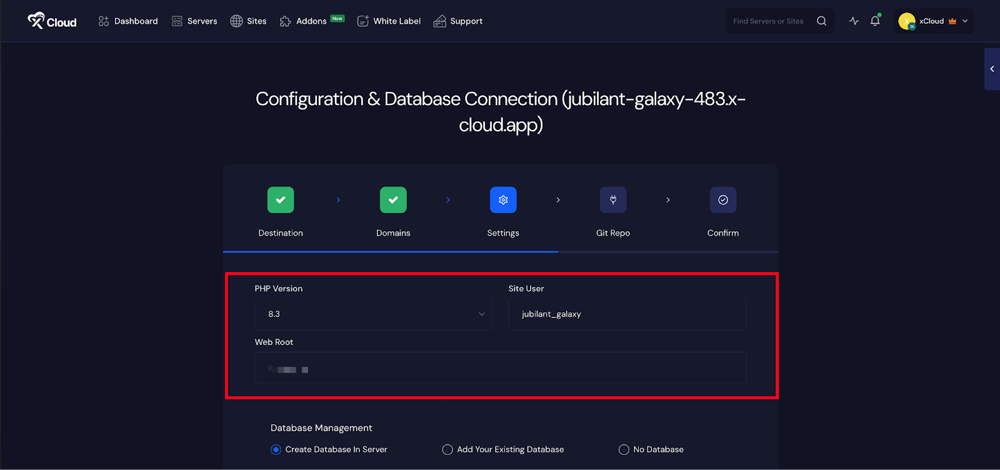Click the green Destination step checkmark
The width and height of the screenshot is (1000, 470).
click(281, 200)
